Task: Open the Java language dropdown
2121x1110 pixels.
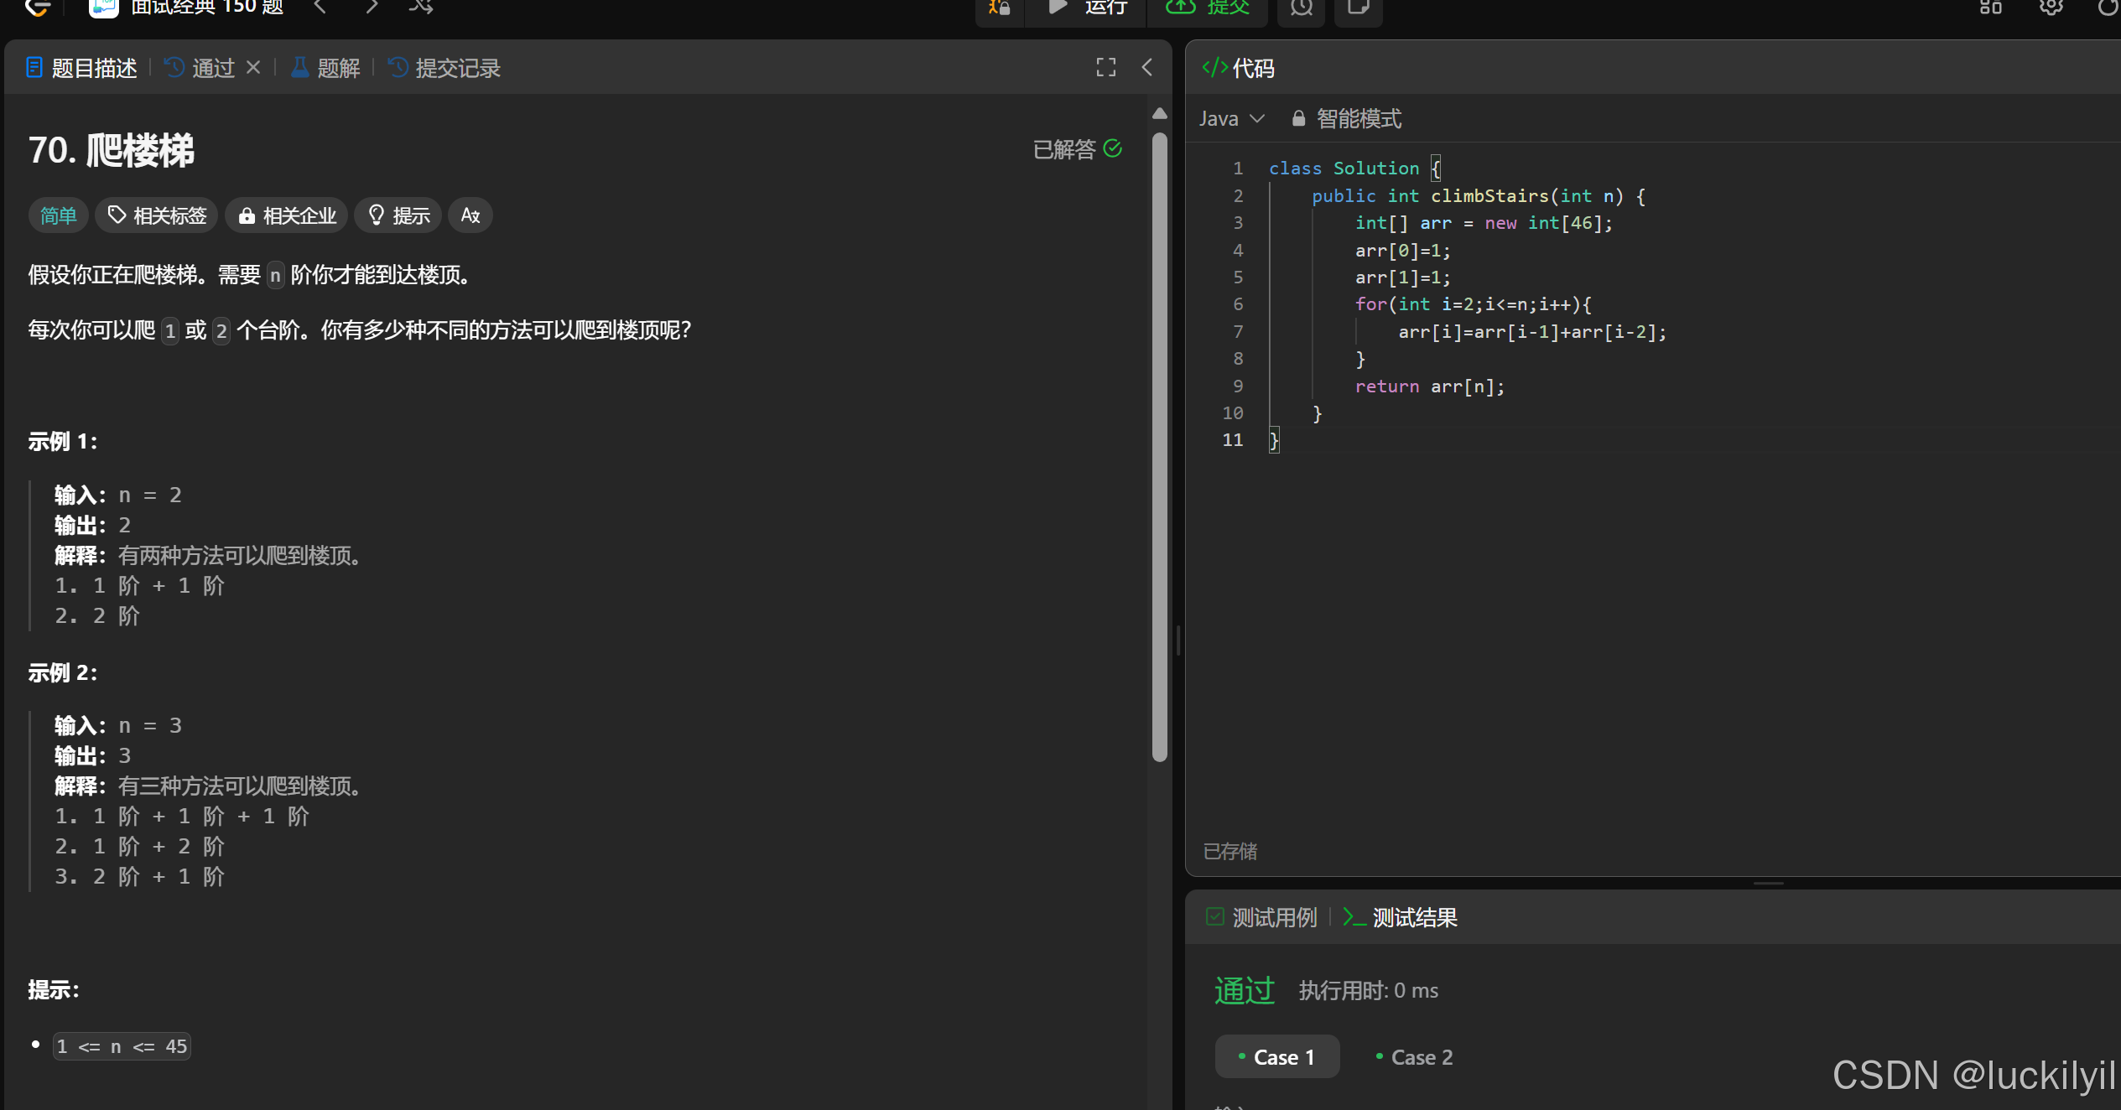Action: [1230, 119]
